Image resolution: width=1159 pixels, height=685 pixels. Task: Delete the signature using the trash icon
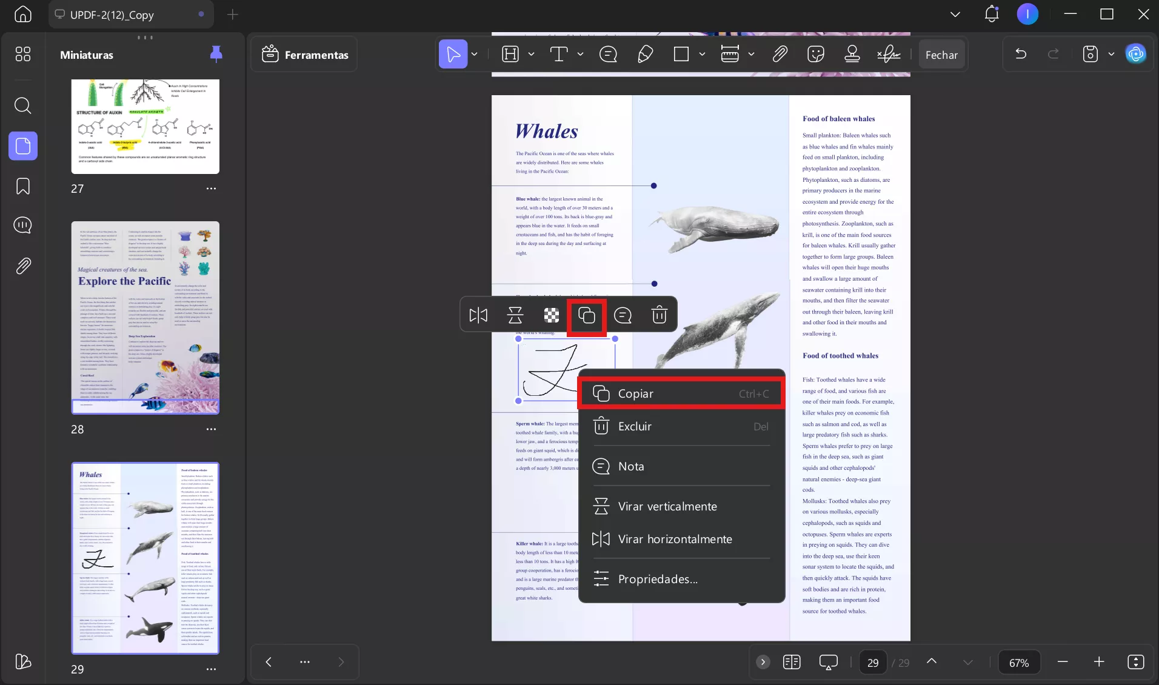coord(659,315)
